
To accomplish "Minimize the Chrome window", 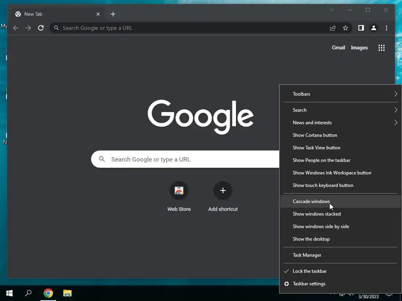I will (350, 10).
